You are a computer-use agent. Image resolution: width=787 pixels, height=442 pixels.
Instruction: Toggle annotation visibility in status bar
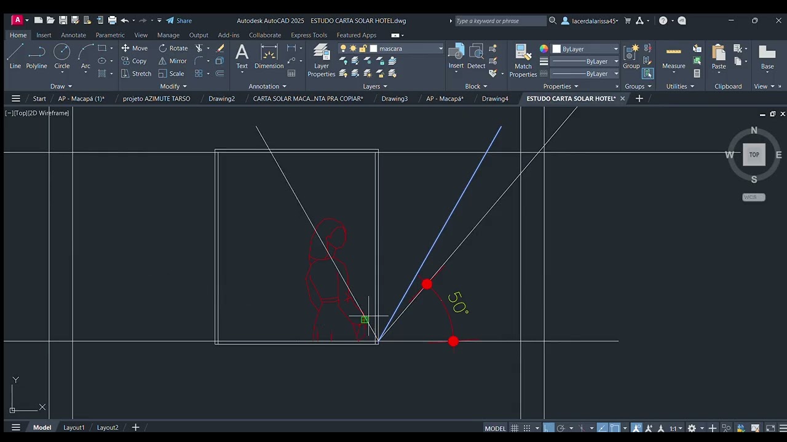coord(637,428)
